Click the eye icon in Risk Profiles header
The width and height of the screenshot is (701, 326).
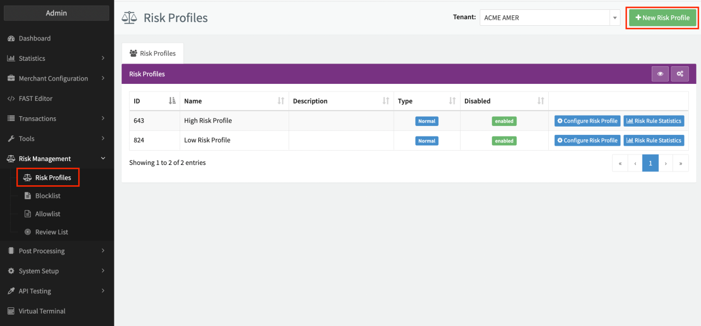tap(660, 74)
